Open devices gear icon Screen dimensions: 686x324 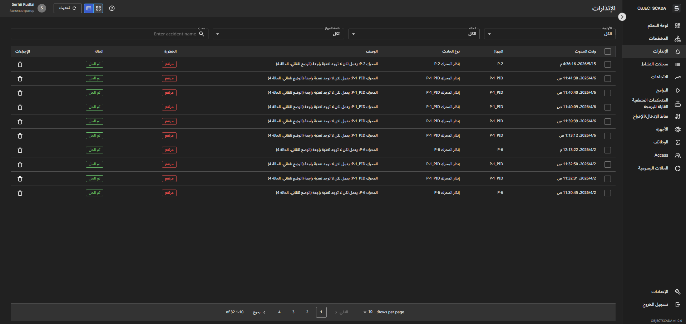[677, 129]
